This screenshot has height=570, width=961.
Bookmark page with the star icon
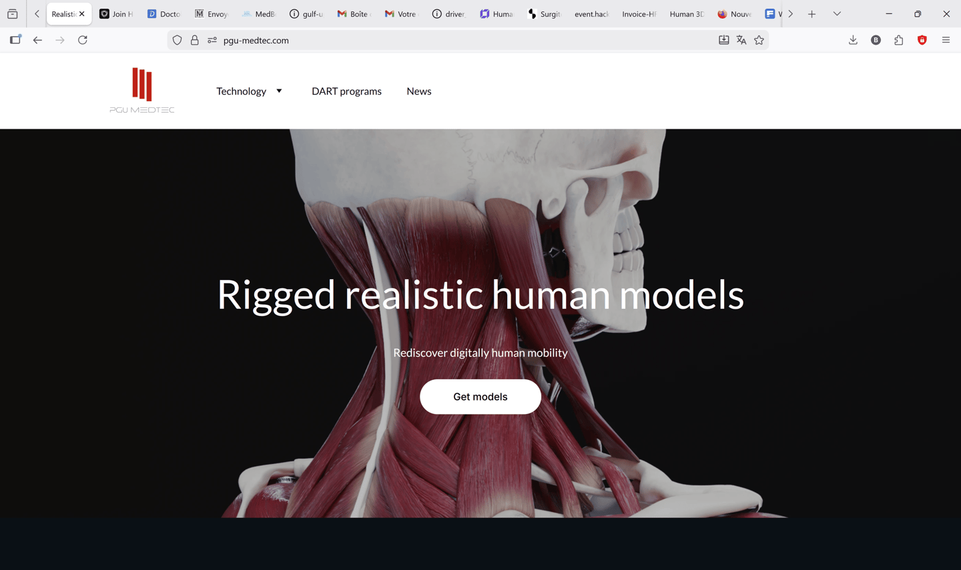[x=759, y=40]
